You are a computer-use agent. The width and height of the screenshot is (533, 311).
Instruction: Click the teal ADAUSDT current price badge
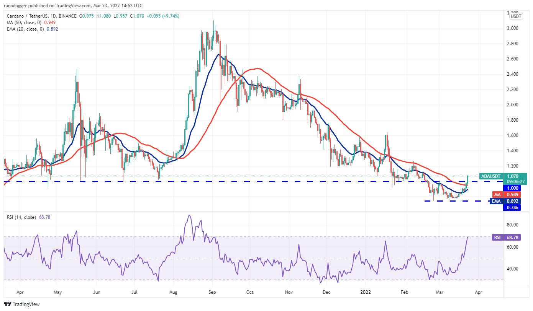point(492,176)
